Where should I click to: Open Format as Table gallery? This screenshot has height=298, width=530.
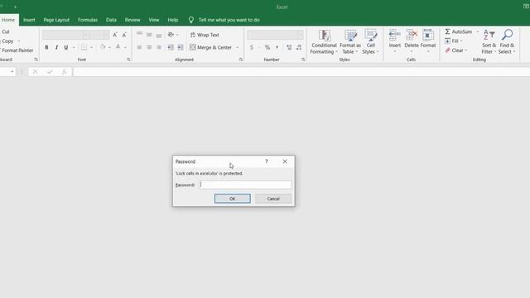click(x=350, y=42)
